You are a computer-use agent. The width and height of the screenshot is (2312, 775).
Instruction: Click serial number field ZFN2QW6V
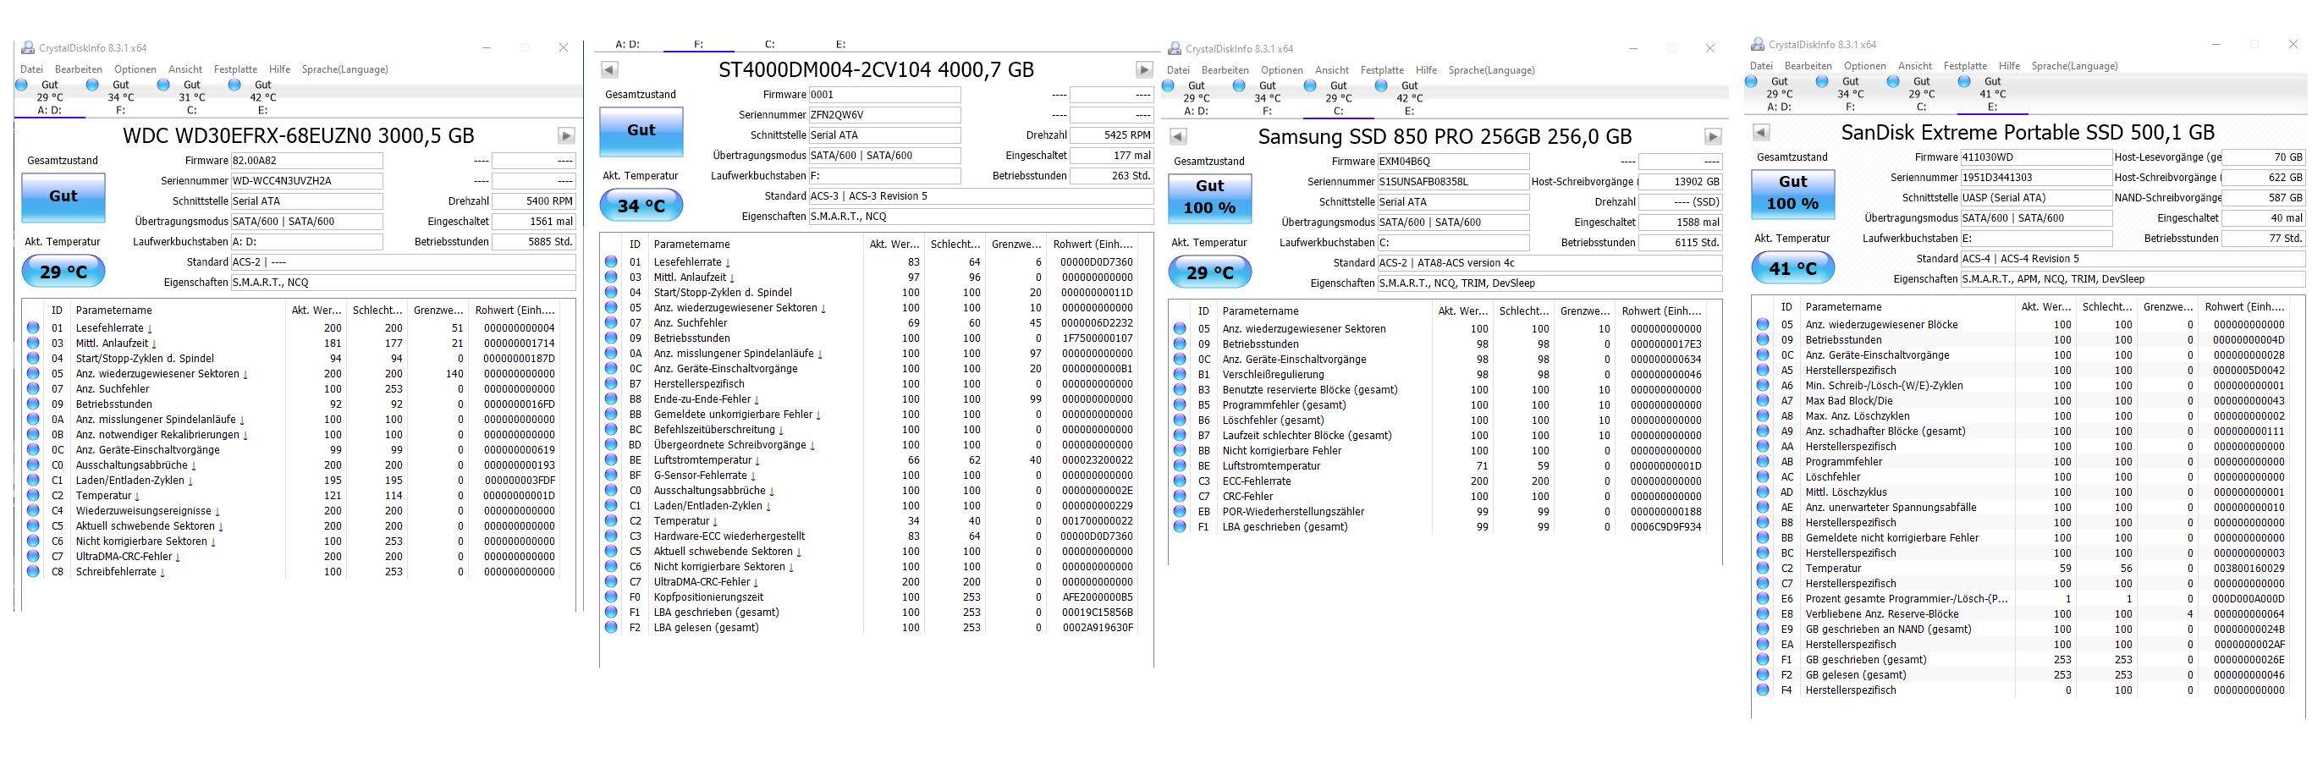point(885,115)
